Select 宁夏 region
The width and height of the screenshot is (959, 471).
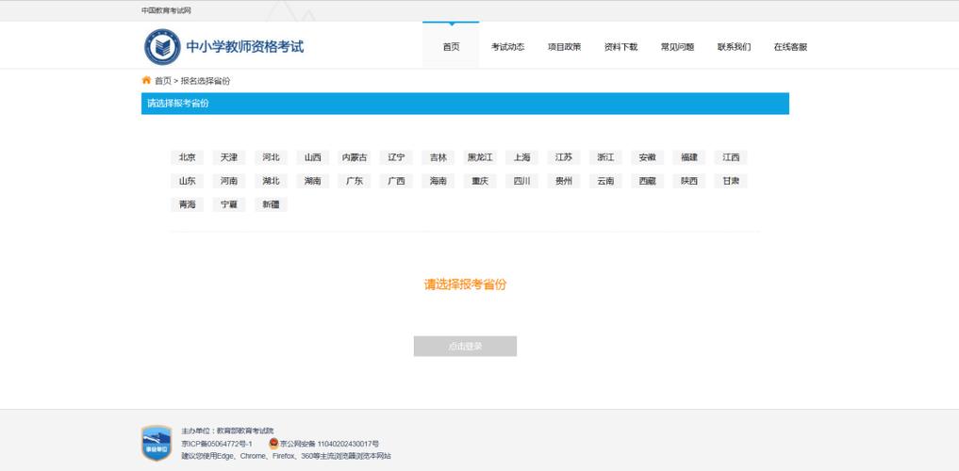pyautogui.click(x=229, y=204)
